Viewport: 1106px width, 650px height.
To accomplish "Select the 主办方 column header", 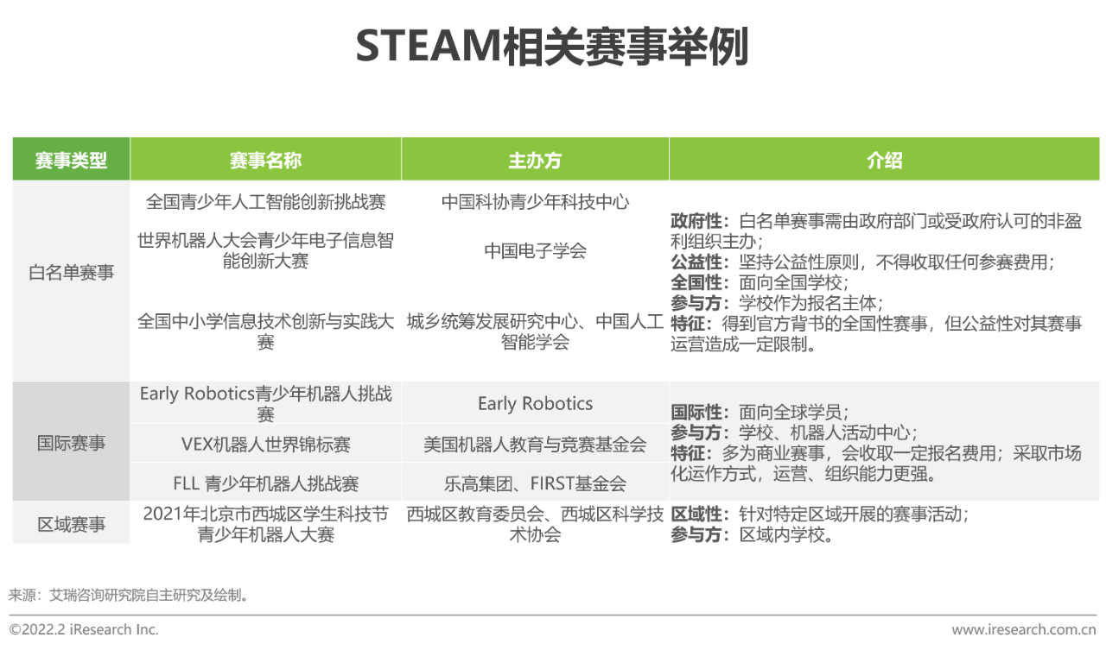I will (x=535, y=160).
